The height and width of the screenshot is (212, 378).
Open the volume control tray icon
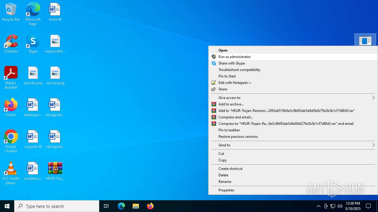pos(340,206)
